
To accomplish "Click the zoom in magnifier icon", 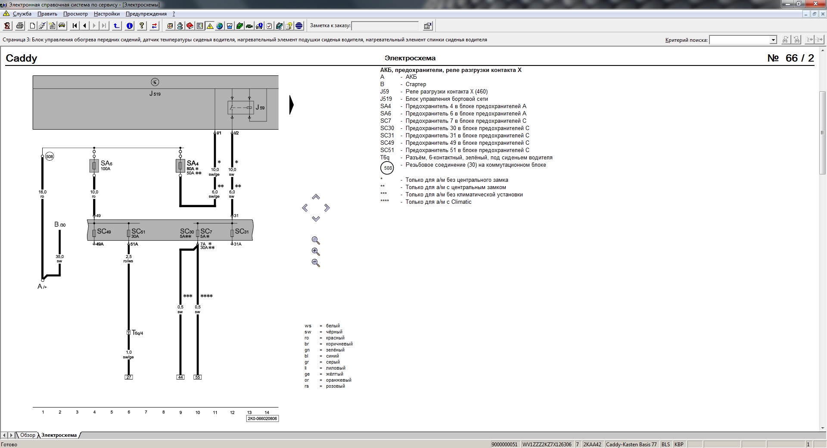I will [316, 252].
